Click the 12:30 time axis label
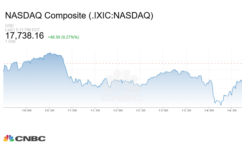 [x=140, y=110]
